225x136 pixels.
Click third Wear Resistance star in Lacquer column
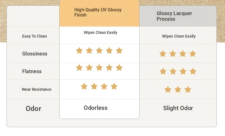(x=188, y=90)
